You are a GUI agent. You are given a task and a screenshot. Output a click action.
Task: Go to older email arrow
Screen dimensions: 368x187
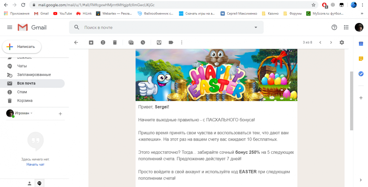click(331, 42)
